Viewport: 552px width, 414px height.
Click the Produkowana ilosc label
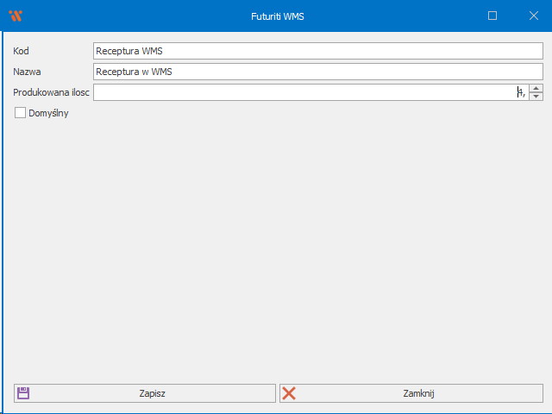tap(51, 92)
